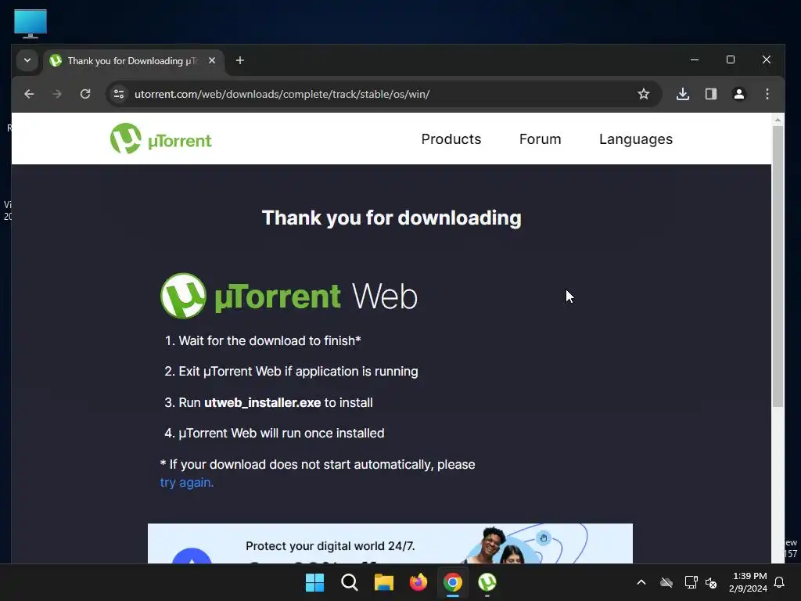Open the Products menu
Screen dimensions: 801x601
click(451, 139)
